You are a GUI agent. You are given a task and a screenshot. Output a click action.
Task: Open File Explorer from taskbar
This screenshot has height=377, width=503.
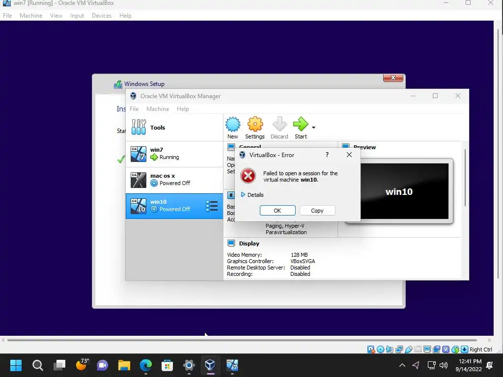click(x=124, y=365)
